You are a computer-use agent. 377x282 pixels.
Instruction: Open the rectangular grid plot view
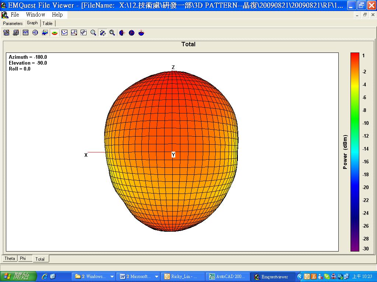point(25,33)
